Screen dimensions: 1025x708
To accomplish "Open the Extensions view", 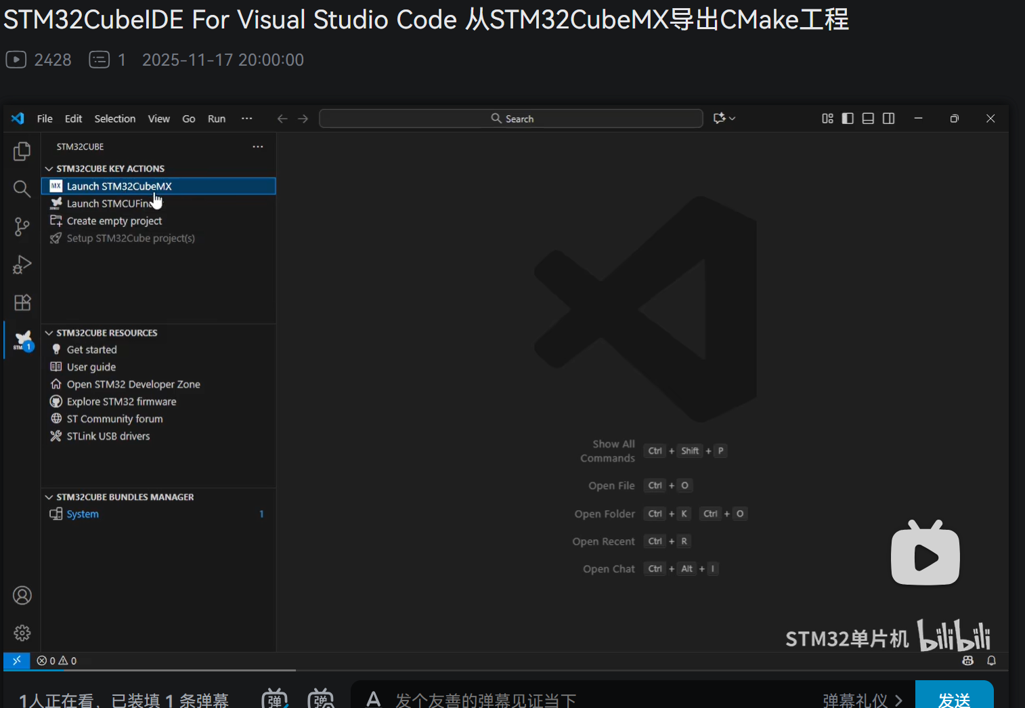I will click(x=22, y=302).
